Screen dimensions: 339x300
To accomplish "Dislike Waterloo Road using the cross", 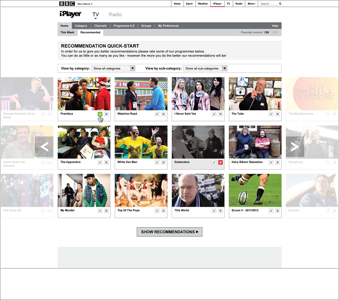I will (x=164, y=114).
